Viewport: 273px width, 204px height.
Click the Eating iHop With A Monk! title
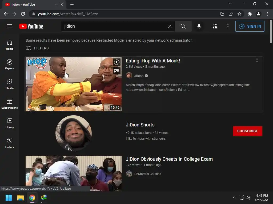coord(153,61)
